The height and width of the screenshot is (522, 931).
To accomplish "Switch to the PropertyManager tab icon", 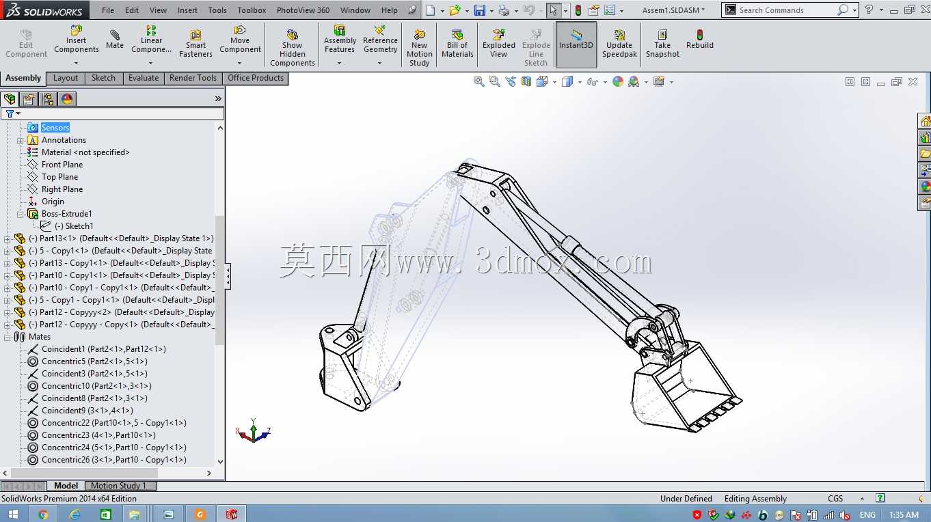I will click(29, 99).
